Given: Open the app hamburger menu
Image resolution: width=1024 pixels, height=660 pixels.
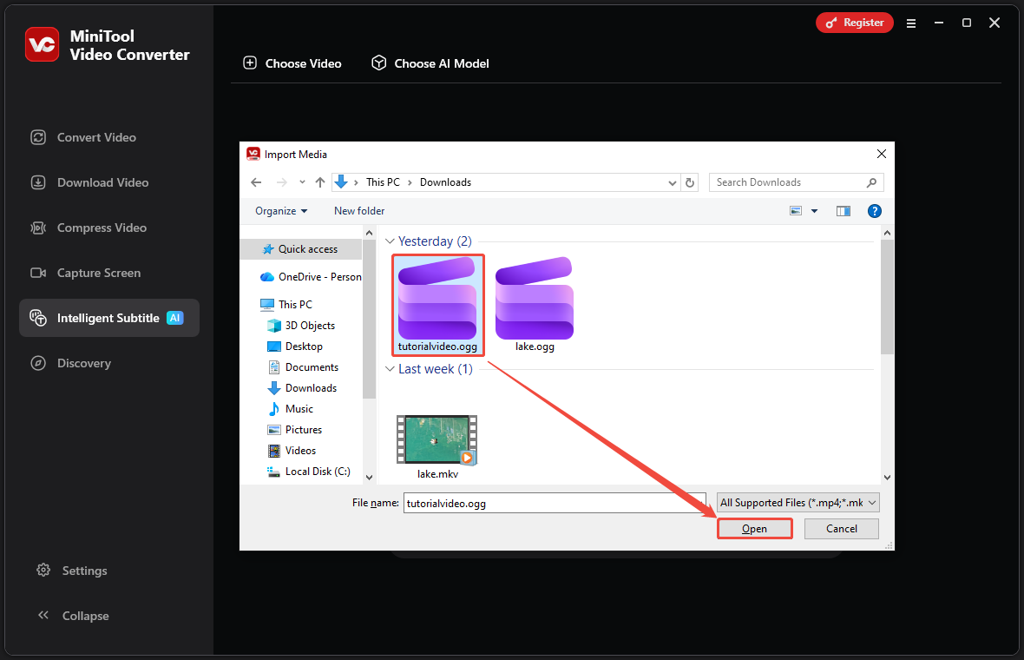Looking at the screenshot, I should (x=911, y=23).
